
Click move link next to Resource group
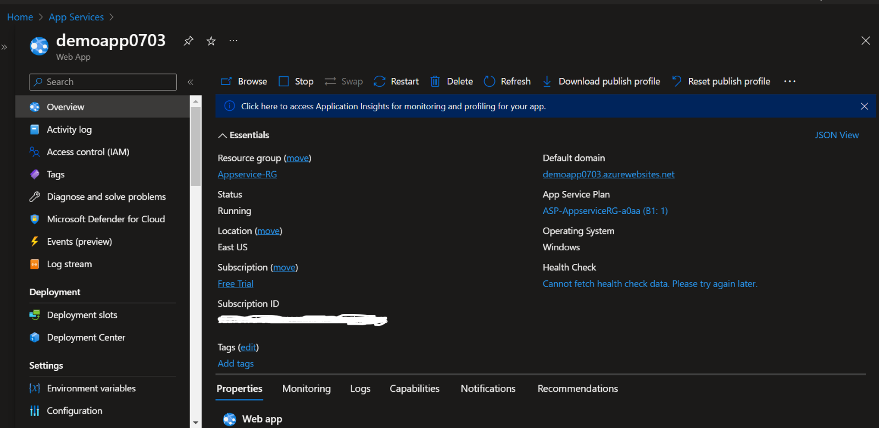298,158
